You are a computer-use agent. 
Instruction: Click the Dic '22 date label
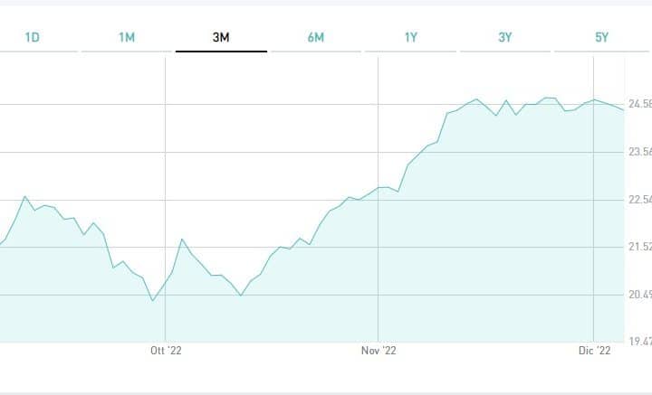[593, 350]
